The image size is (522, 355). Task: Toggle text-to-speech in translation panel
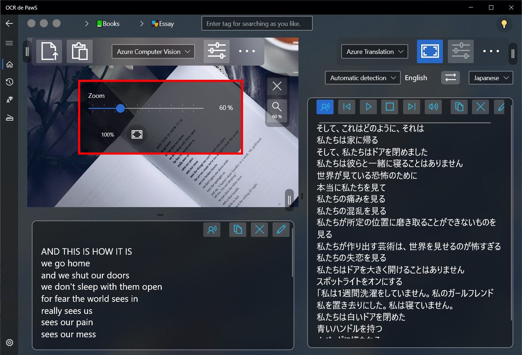pos(325,107)
